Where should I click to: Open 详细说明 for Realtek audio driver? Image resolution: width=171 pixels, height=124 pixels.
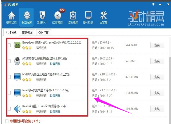[41, 112]
